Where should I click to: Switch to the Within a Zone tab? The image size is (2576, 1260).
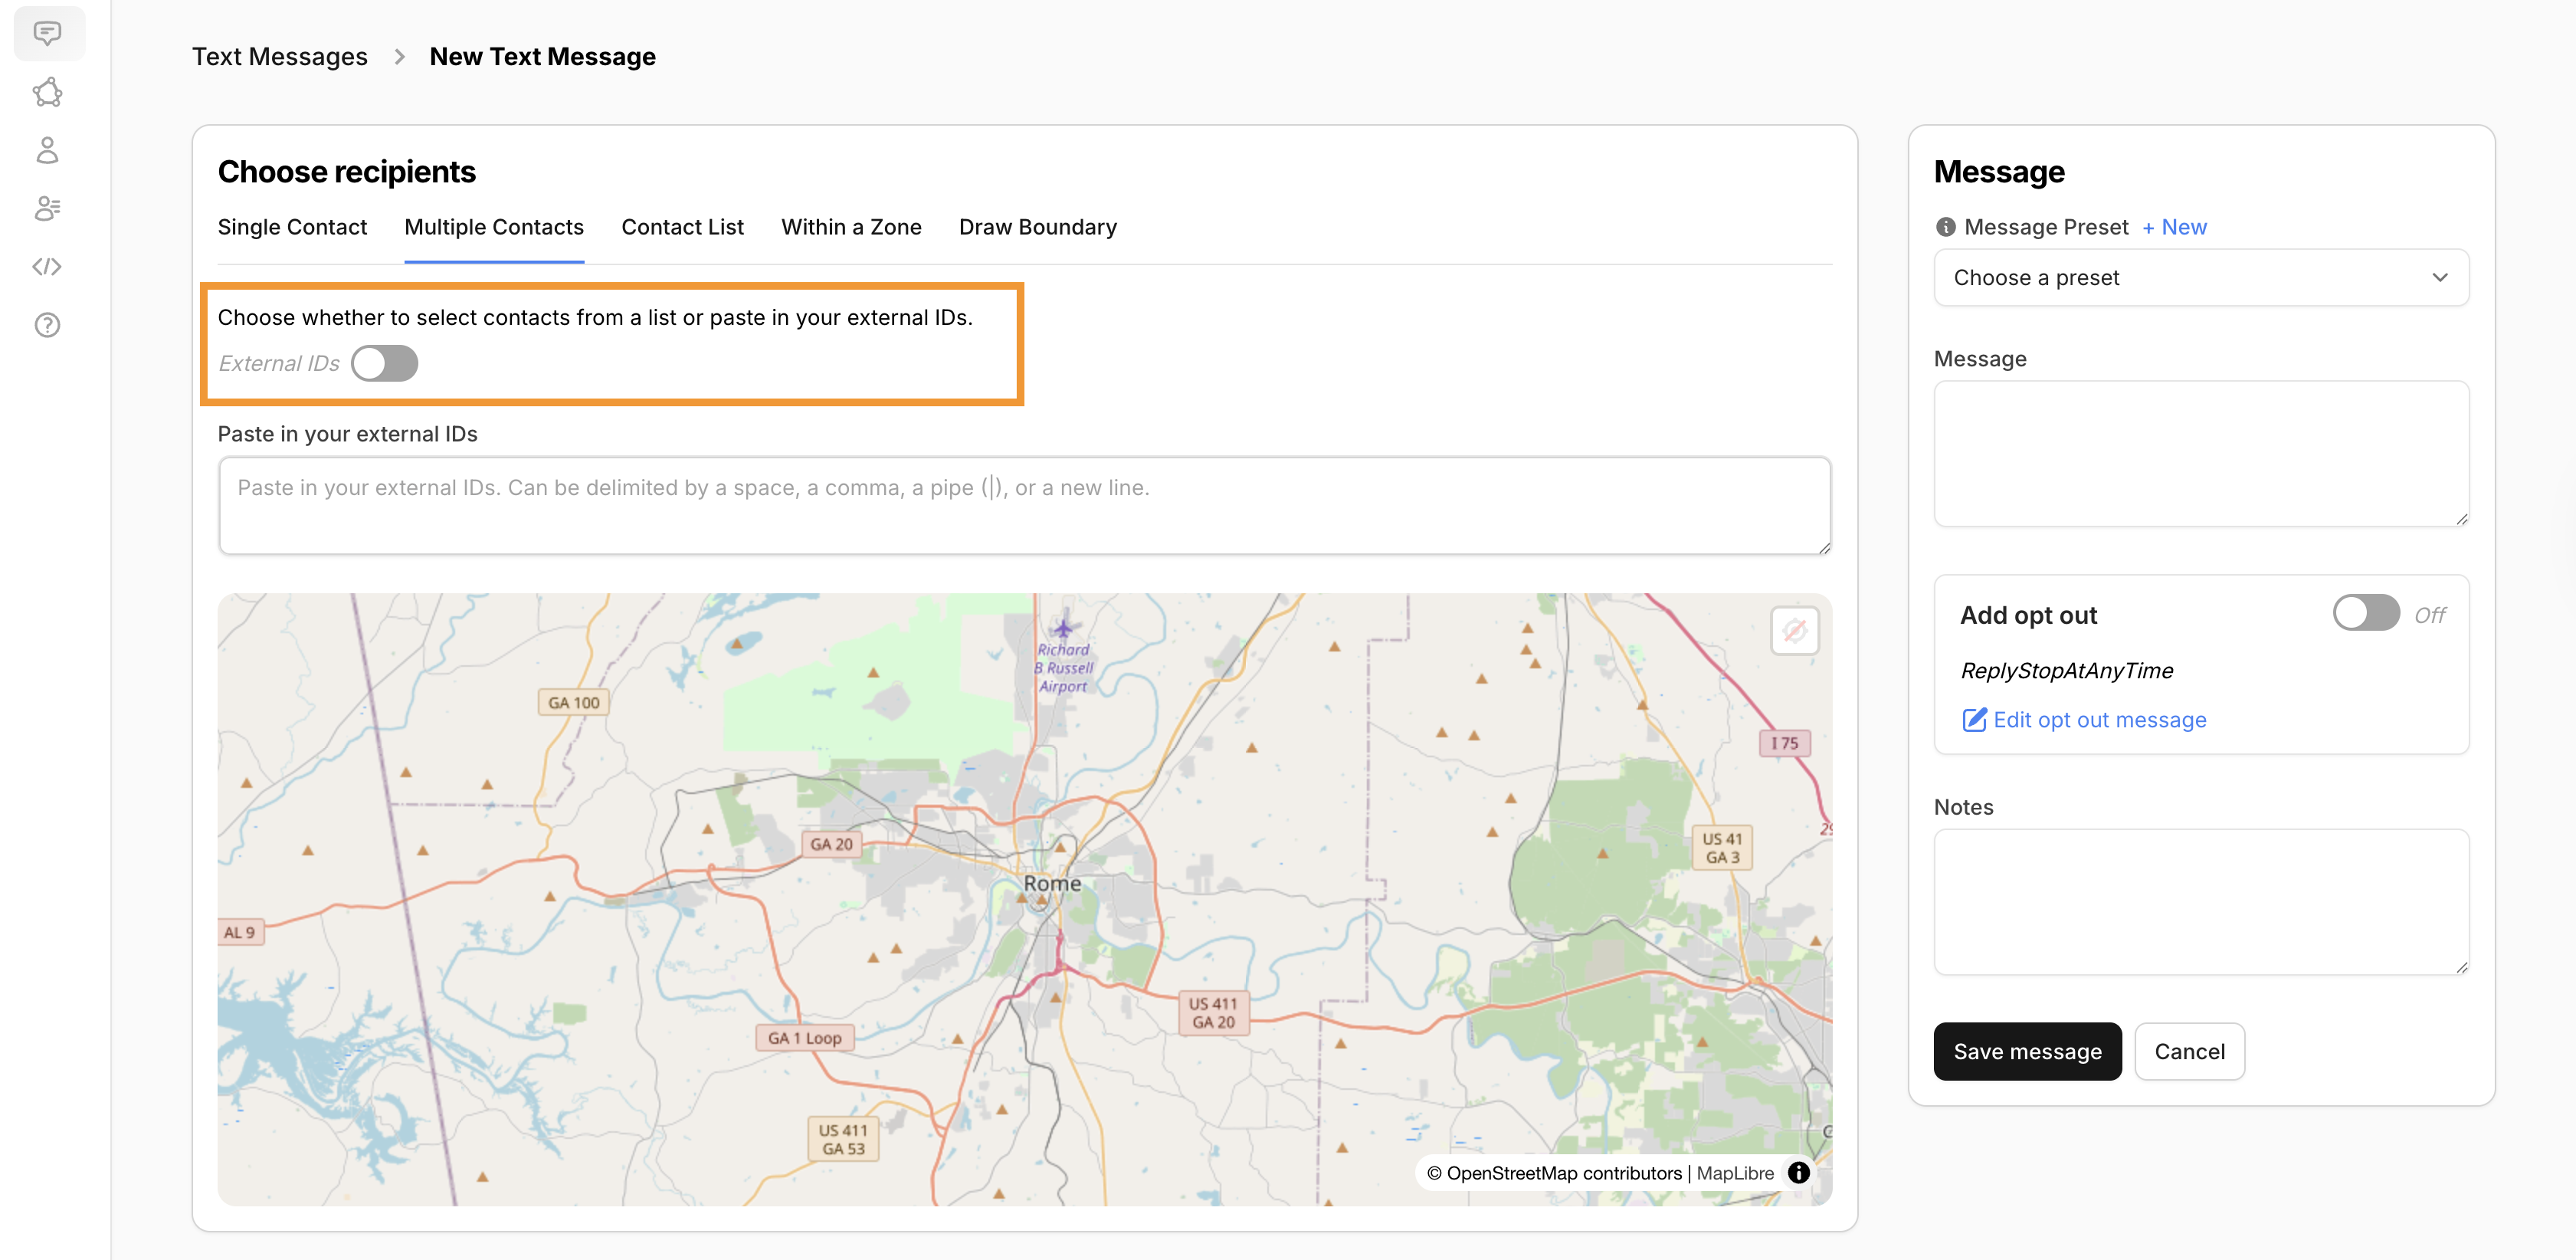(x=851, y=227)
